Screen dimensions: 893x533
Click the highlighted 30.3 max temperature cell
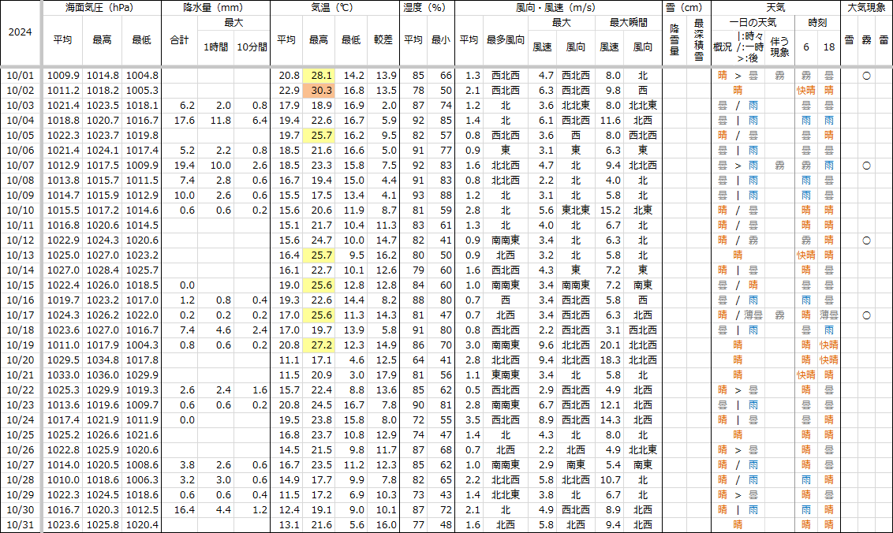pos(321,91)
